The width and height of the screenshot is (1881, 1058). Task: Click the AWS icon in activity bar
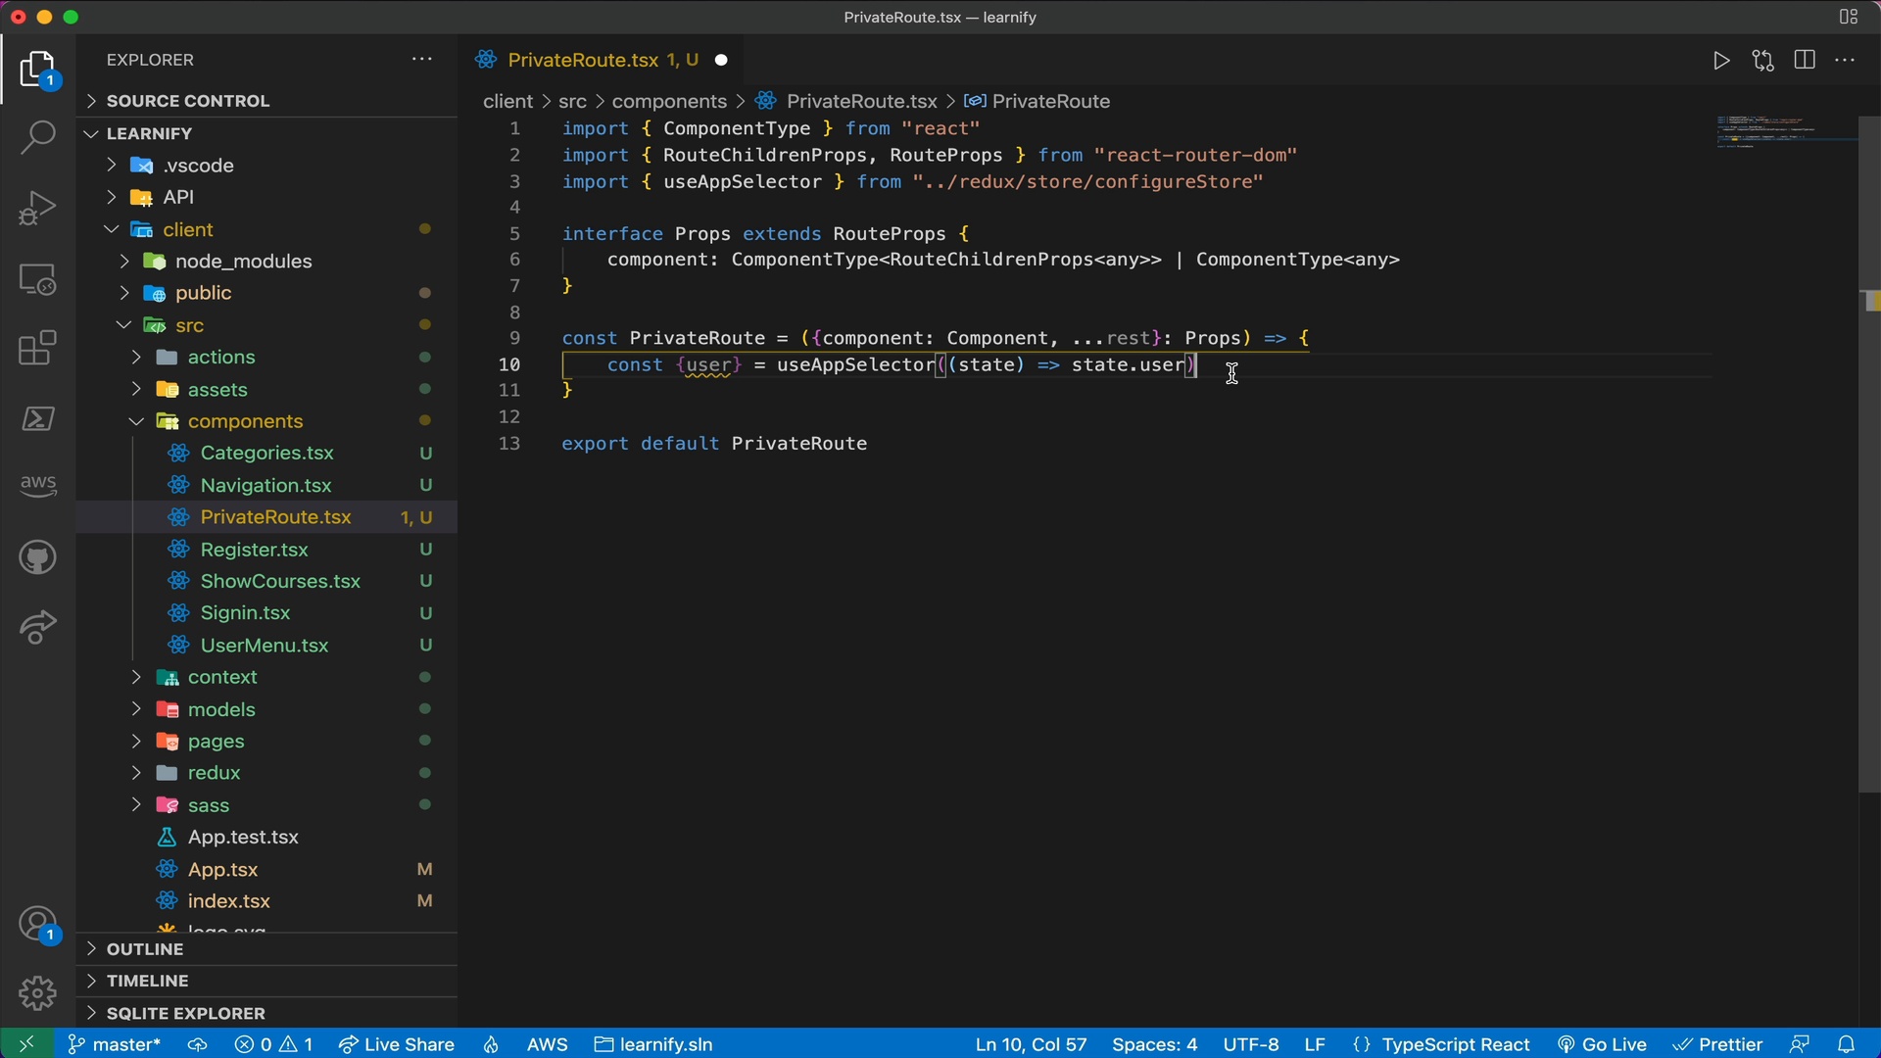(36, 483)
